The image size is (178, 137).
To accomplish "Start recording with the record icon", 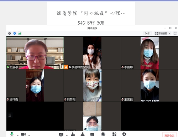I will pos(103,134).
